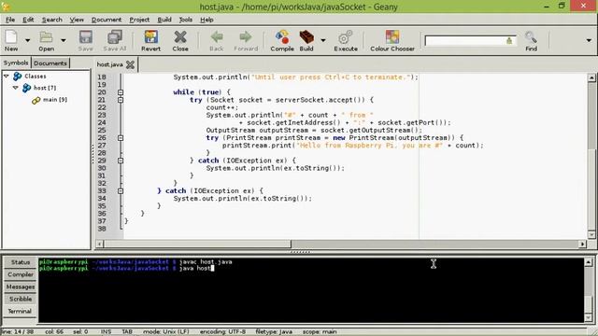Switch to the Compiler message tab
This screenshot has width=598, height=336.
tap(21, 274)
